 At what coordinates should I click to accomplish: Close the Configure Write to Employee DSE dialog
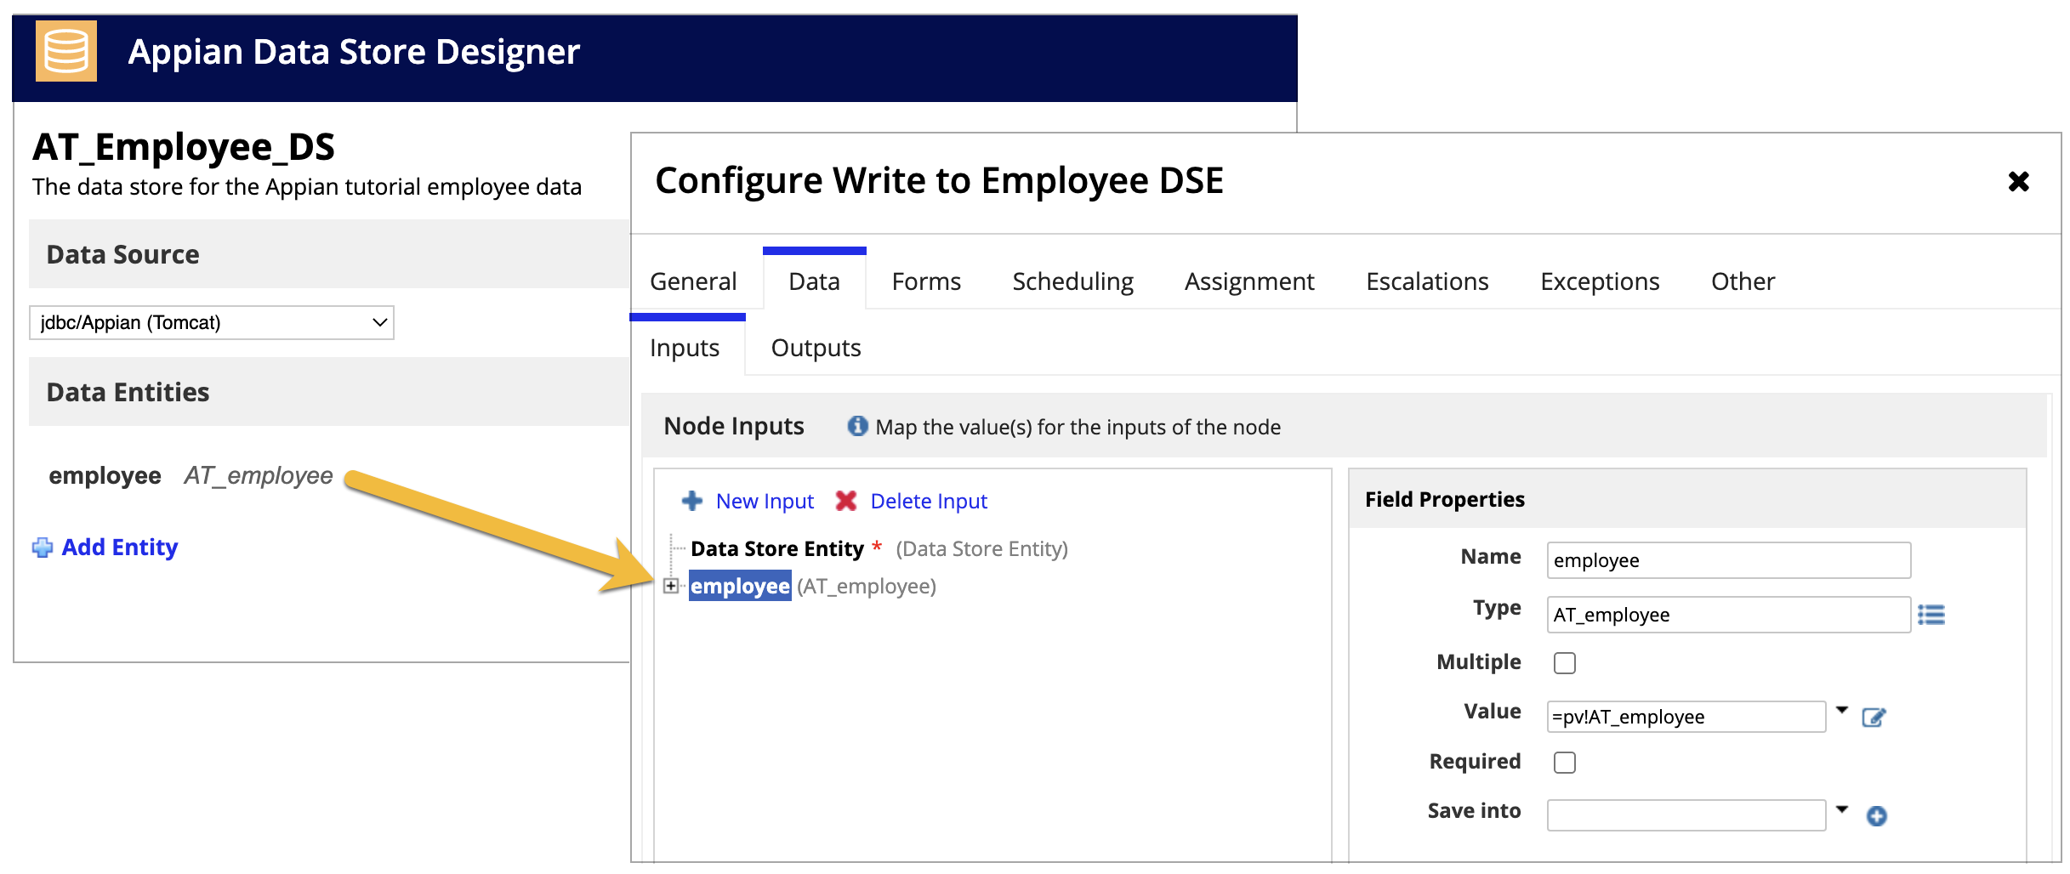(x=2019, y=181)
